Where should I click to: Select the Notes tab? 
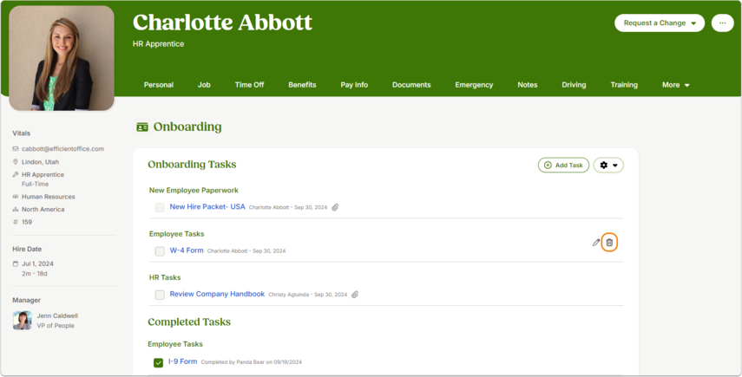[x=527, y=85]
